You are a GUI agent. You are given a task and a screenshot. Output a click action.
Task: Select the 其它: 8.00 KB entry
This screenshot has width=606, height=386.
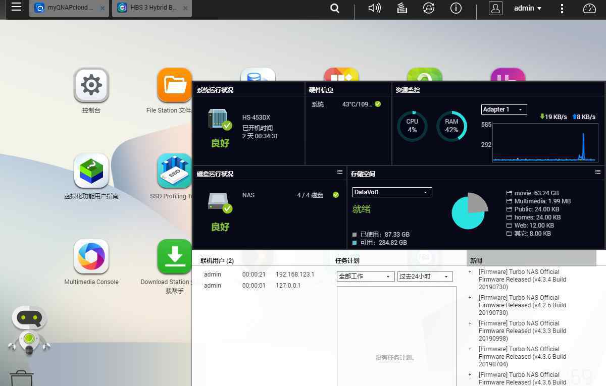pyautogui.click(x=528, y=234)
